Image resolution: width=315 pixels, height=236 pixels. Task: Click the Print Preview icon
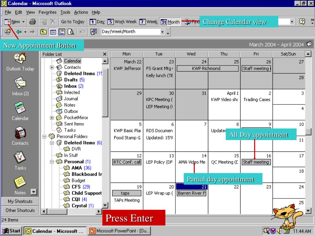coord(71,32)
